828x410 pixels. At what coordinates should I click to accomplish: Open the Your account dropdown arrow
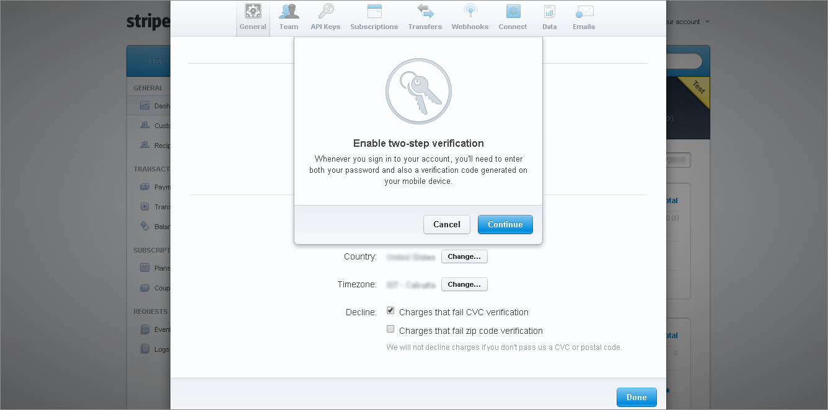pos(707,22)
